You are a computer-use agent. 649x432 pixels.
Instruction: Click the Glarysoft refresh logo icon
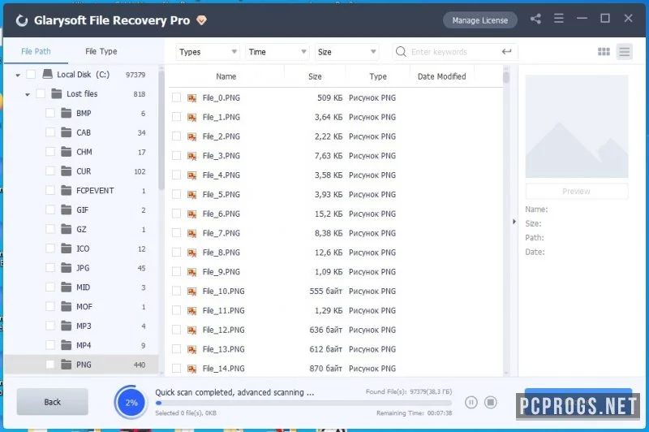pyautogui.click(x=22, y=20)
